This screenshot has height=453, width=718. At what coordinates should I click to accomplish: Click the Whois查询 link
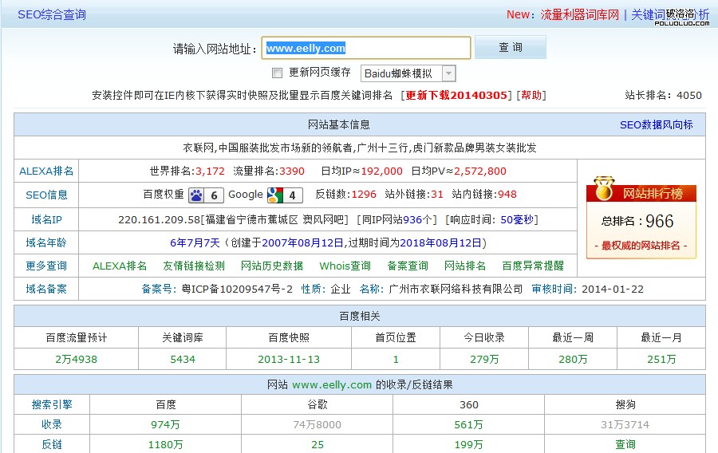pos(345,266)
